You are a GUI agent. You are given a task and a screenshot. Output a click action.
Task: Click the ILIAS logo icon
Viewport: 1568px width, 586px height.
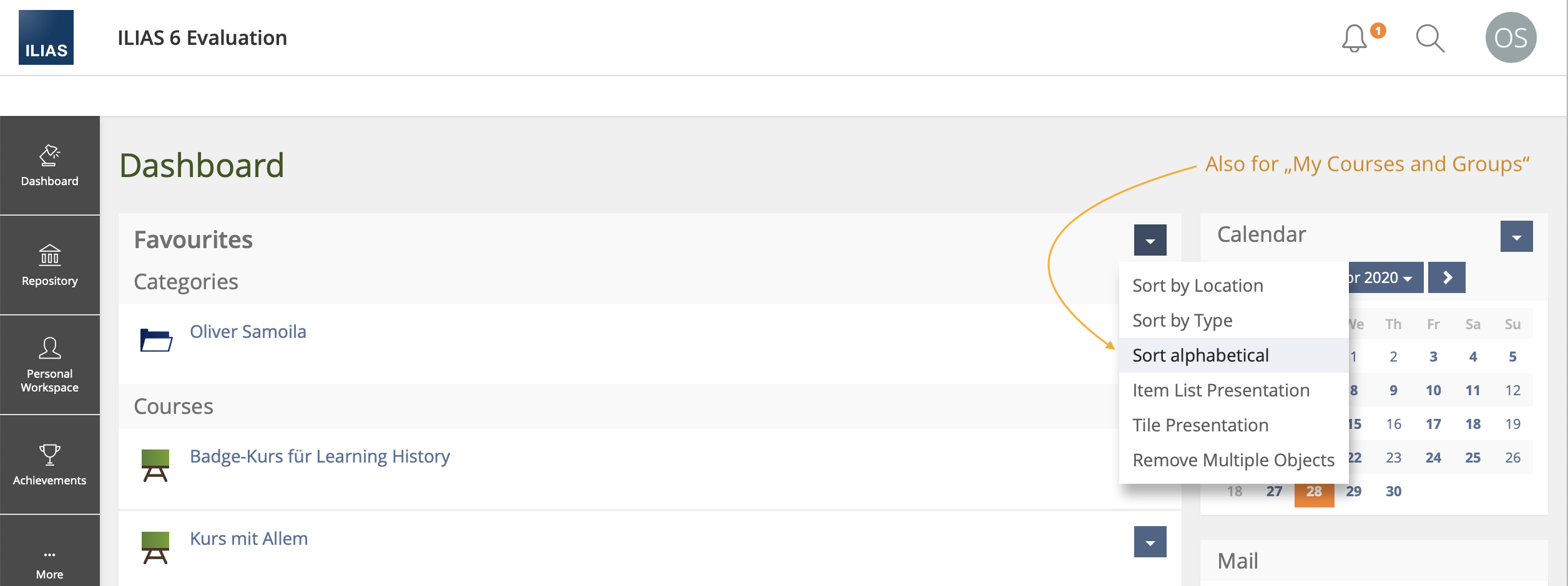[x=46, y=37]
